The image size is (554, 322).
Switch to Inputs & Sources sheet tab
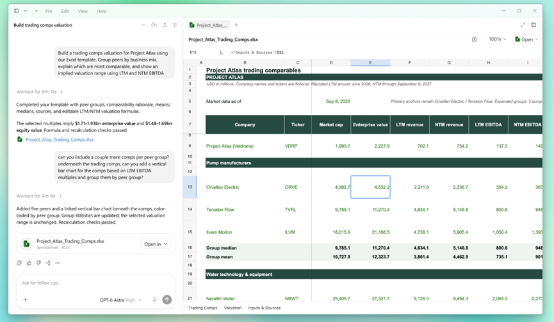coord(265,308)
